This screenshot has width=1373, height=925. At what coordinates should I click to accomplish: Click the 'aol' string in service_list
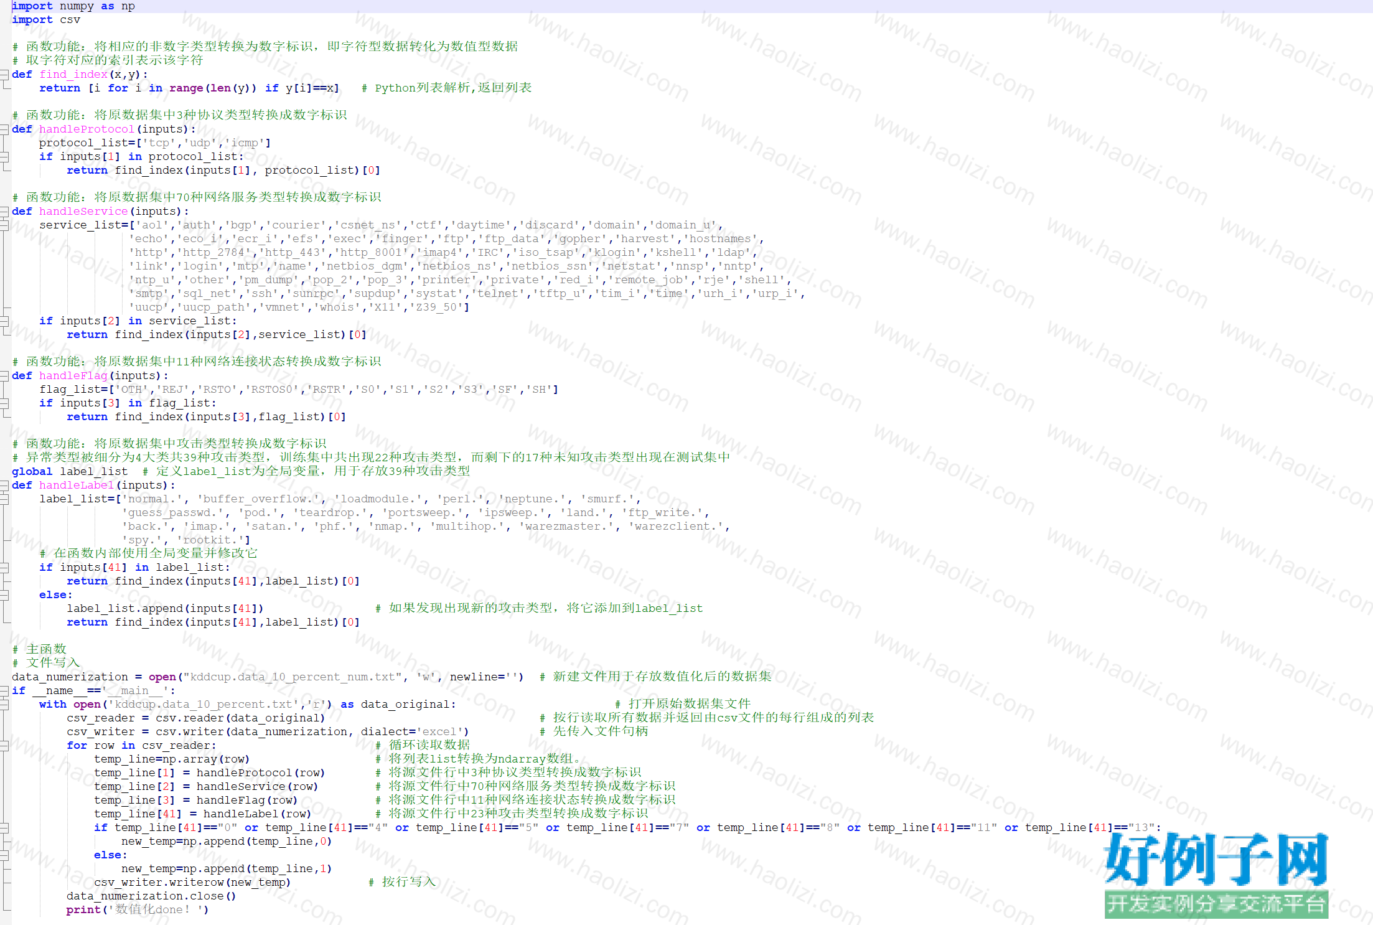152,225
